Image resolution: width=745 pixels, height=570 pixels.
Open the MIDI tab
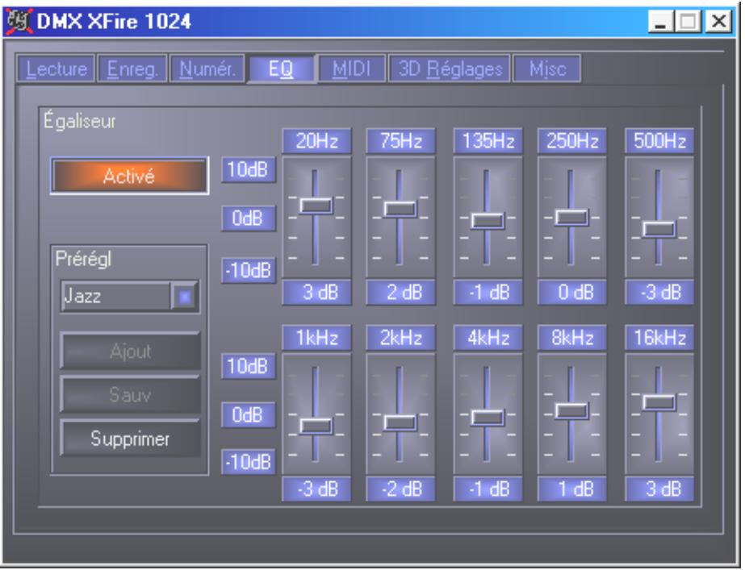pyautogui.click(x=351, y=69)
